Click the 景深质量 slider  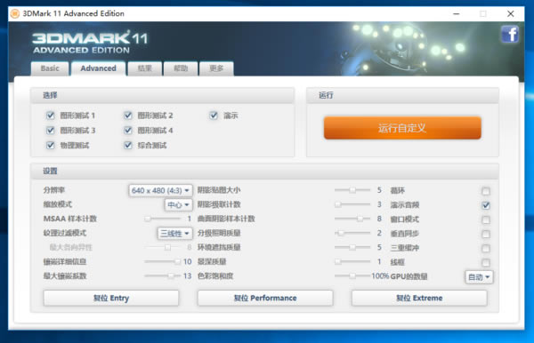[352, 262]
